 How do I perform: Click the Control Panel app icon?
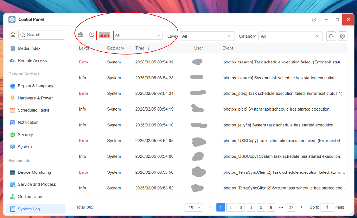(12, 19)
